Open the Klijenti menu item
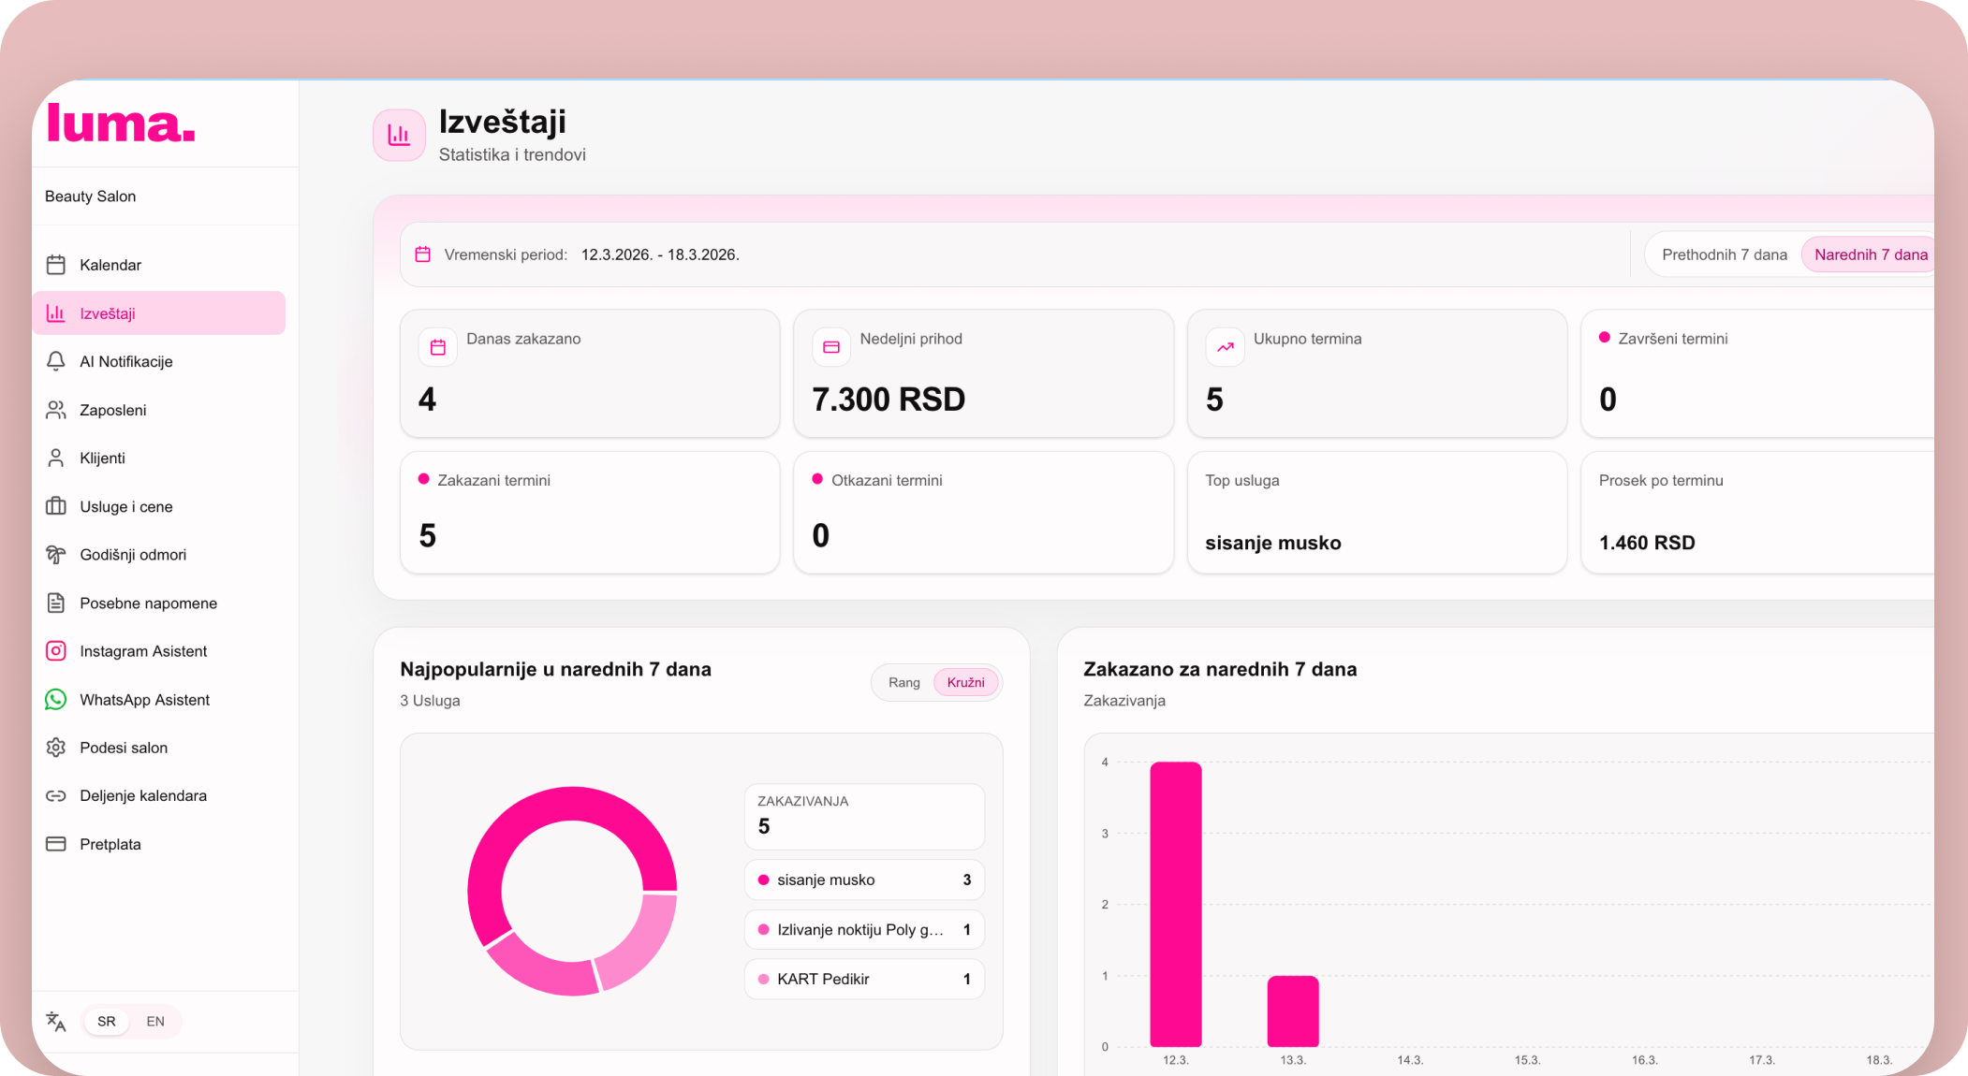The height and width of the screenshot is (1076, 1968). [x=102, y=458]
